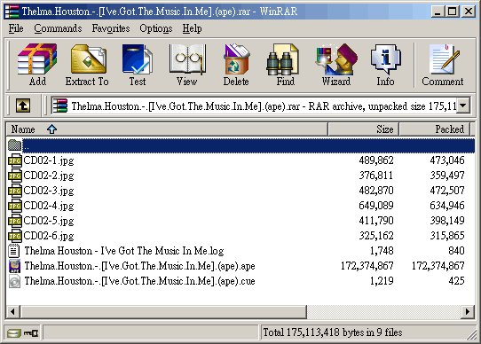Click packed value 634,946
This screenshot has height=344, width=481.
pyautogui.click(x=447, y=206)
